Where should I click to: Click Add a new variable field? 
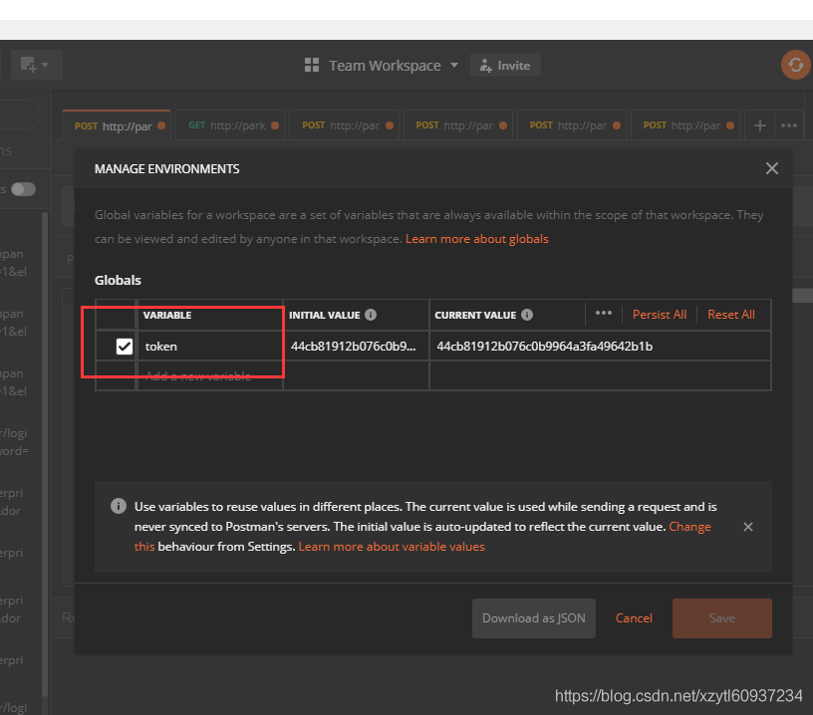point(210,375)
